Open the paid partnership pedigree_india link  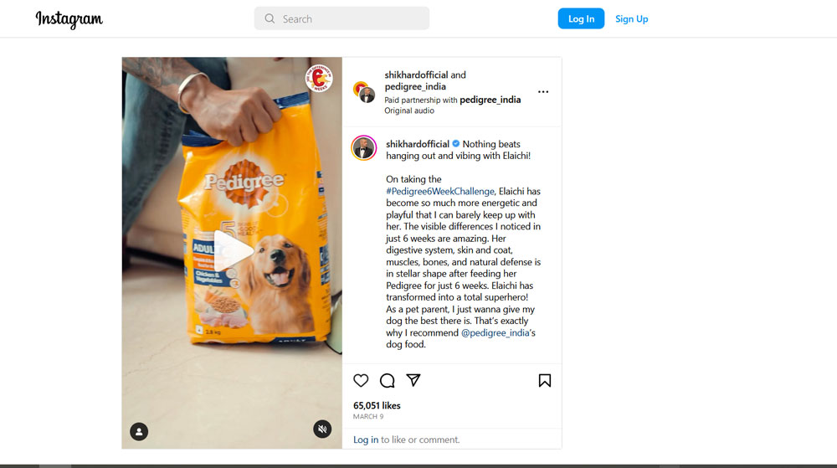490,100
